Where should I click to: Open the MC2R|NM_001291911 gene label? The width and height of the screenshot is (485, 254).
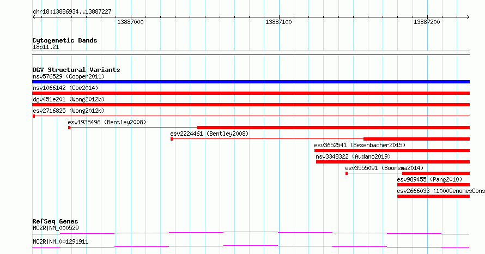pos(60,241)
